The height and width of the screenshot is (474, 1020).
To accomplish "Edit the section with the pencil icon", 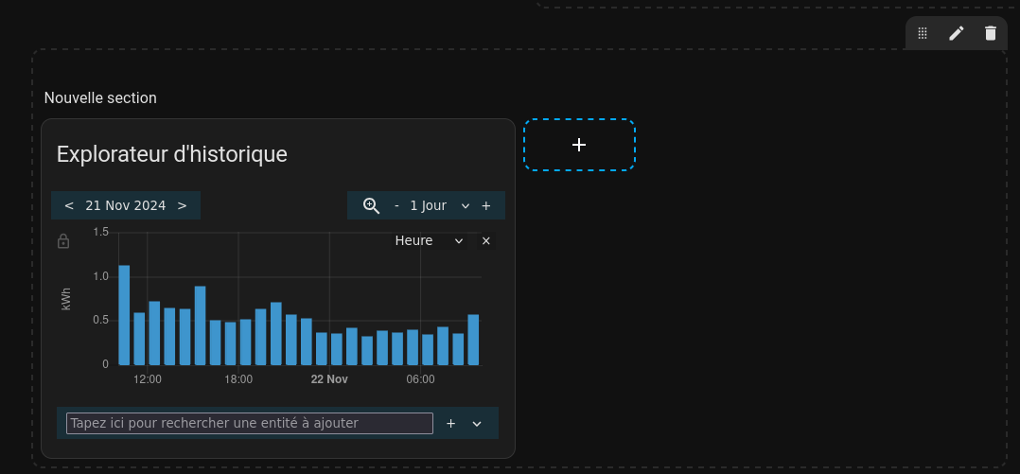I will pos(957,33).
